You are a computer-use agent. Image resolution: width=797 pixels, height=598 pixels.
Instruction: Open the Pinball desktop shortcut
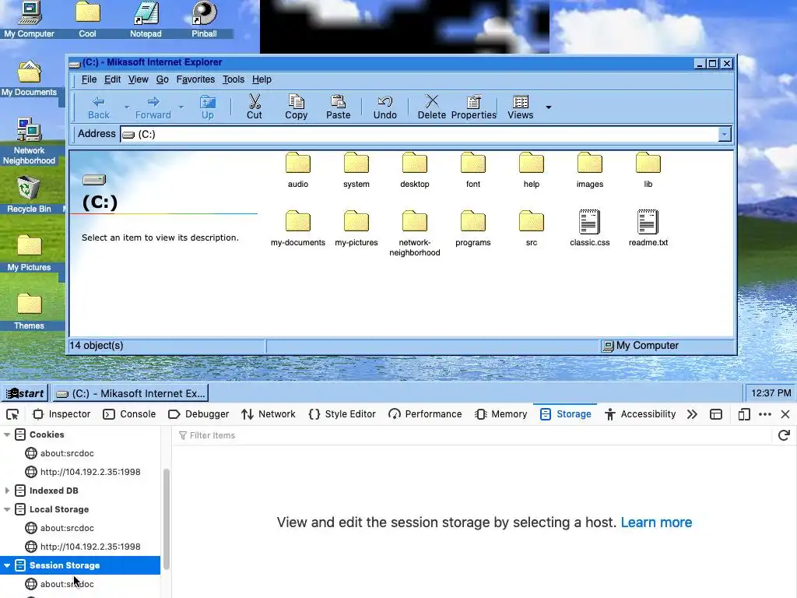(204, 19)
